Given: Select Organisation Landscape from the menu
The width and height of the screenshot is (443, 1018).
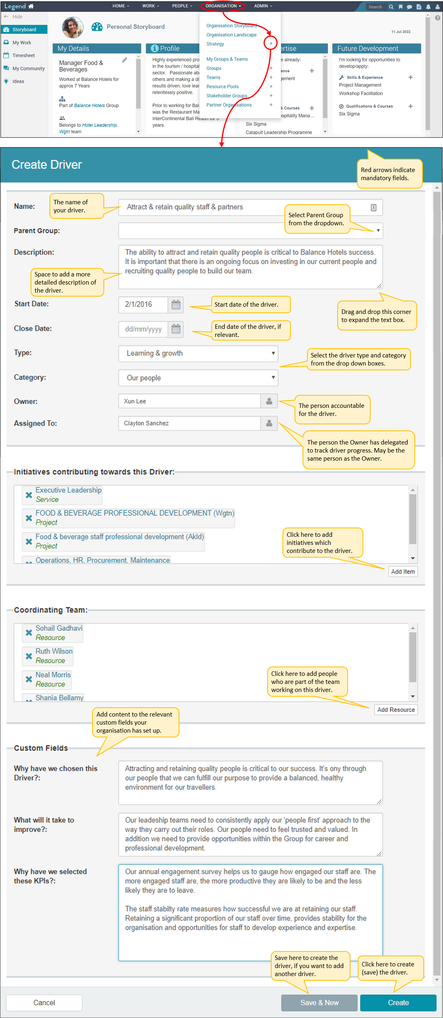Looking at the screenshot, I should click(231, 35).
